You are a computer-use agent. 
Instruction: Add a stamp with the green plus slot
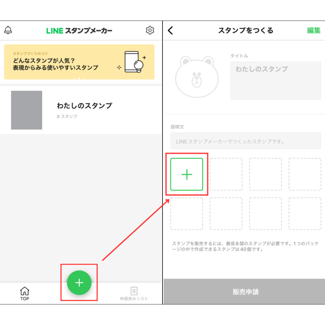coord(187,174)
